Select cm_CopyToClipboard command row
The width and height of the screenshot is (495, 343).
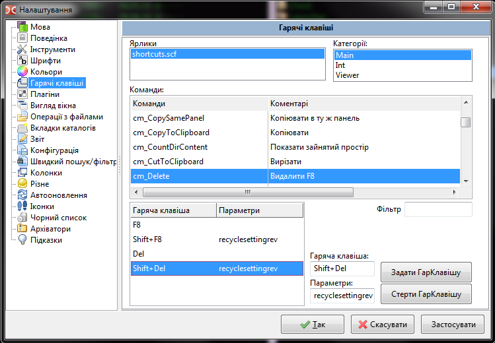click(x=171, y=133)
